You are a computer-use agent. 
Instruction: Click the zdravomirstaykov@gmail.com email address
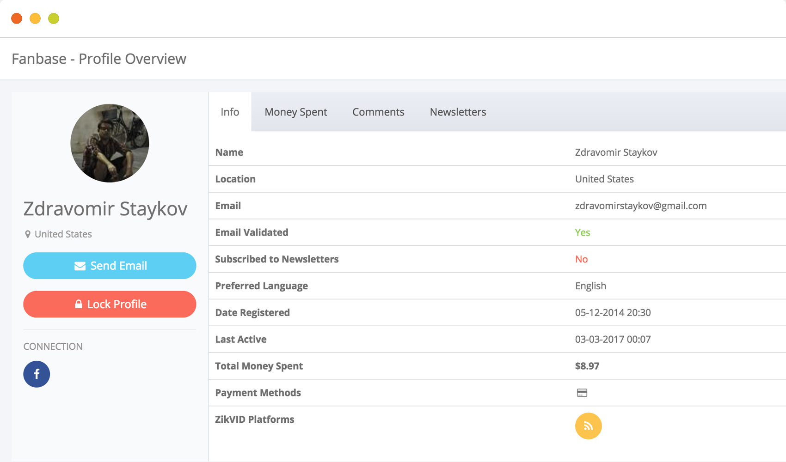click(x=640, y=206)
